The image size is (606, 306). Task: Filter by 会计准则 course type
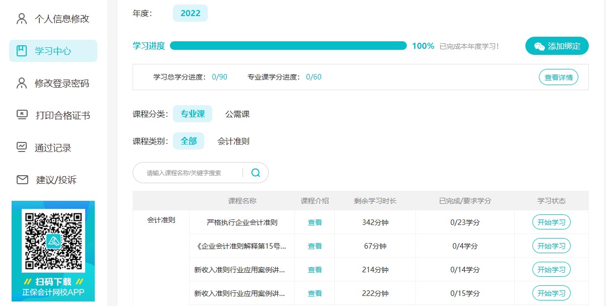(x=233, y=141)
